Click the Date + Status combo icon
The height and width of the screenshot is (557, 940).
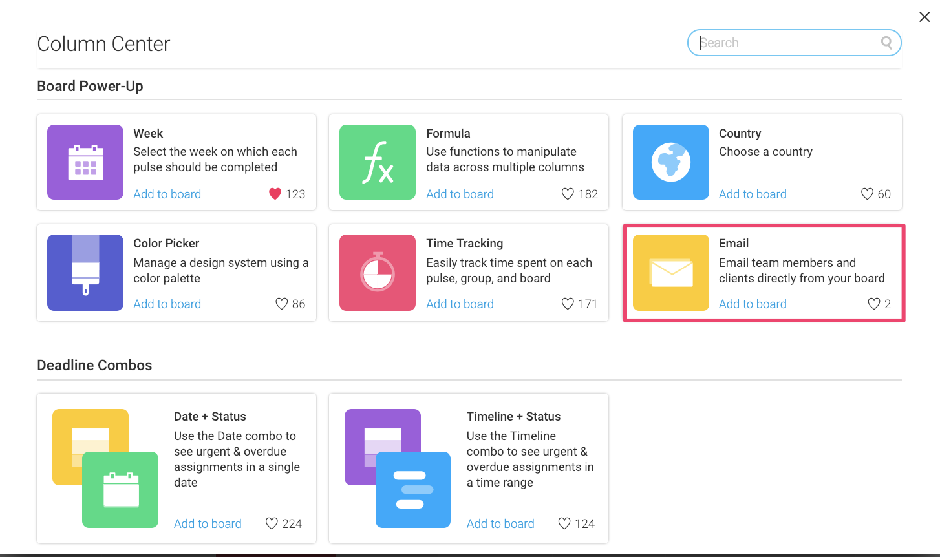coord(105,468)
